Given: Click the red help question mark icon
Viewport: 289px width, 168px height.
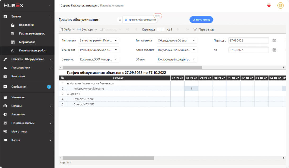Looking at the screenshot, I should pyautogui.click(x=269, y=5).
